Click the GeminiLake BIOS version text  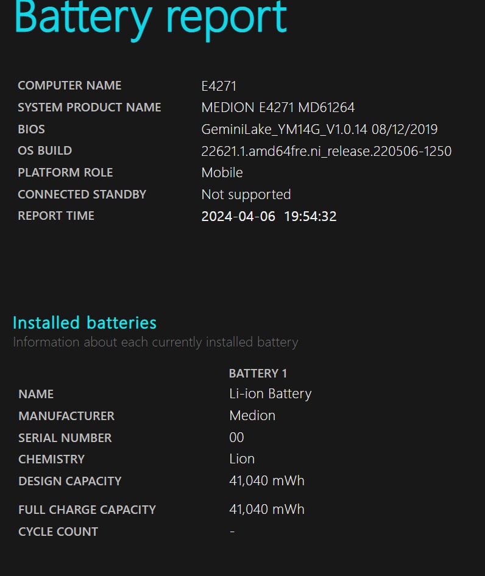(319, 130)
